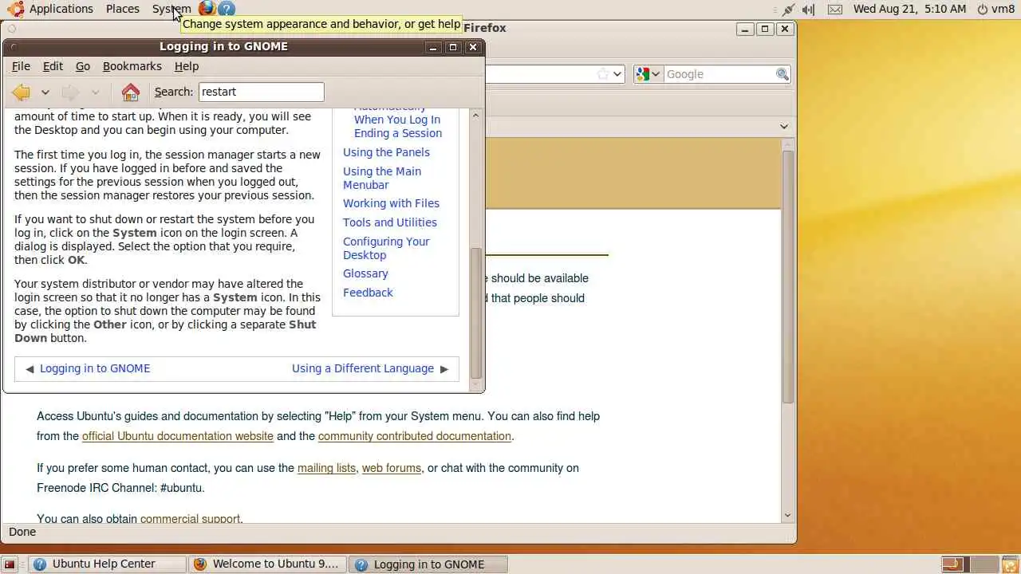Click 'Done' status text in Firefox
Image resolution: width=1021 pixels, height=574 pixels.
pos(22,532)
